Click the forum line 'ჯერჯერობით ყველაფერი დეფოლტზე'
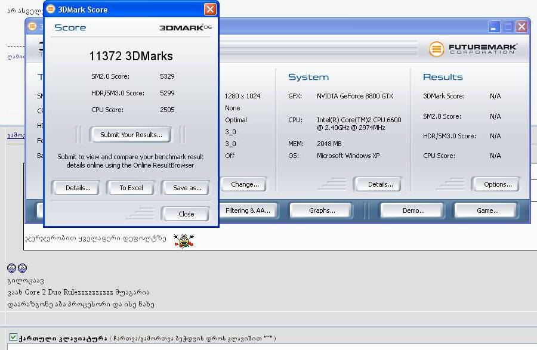 pyautogui.click(x=95, y=239)
